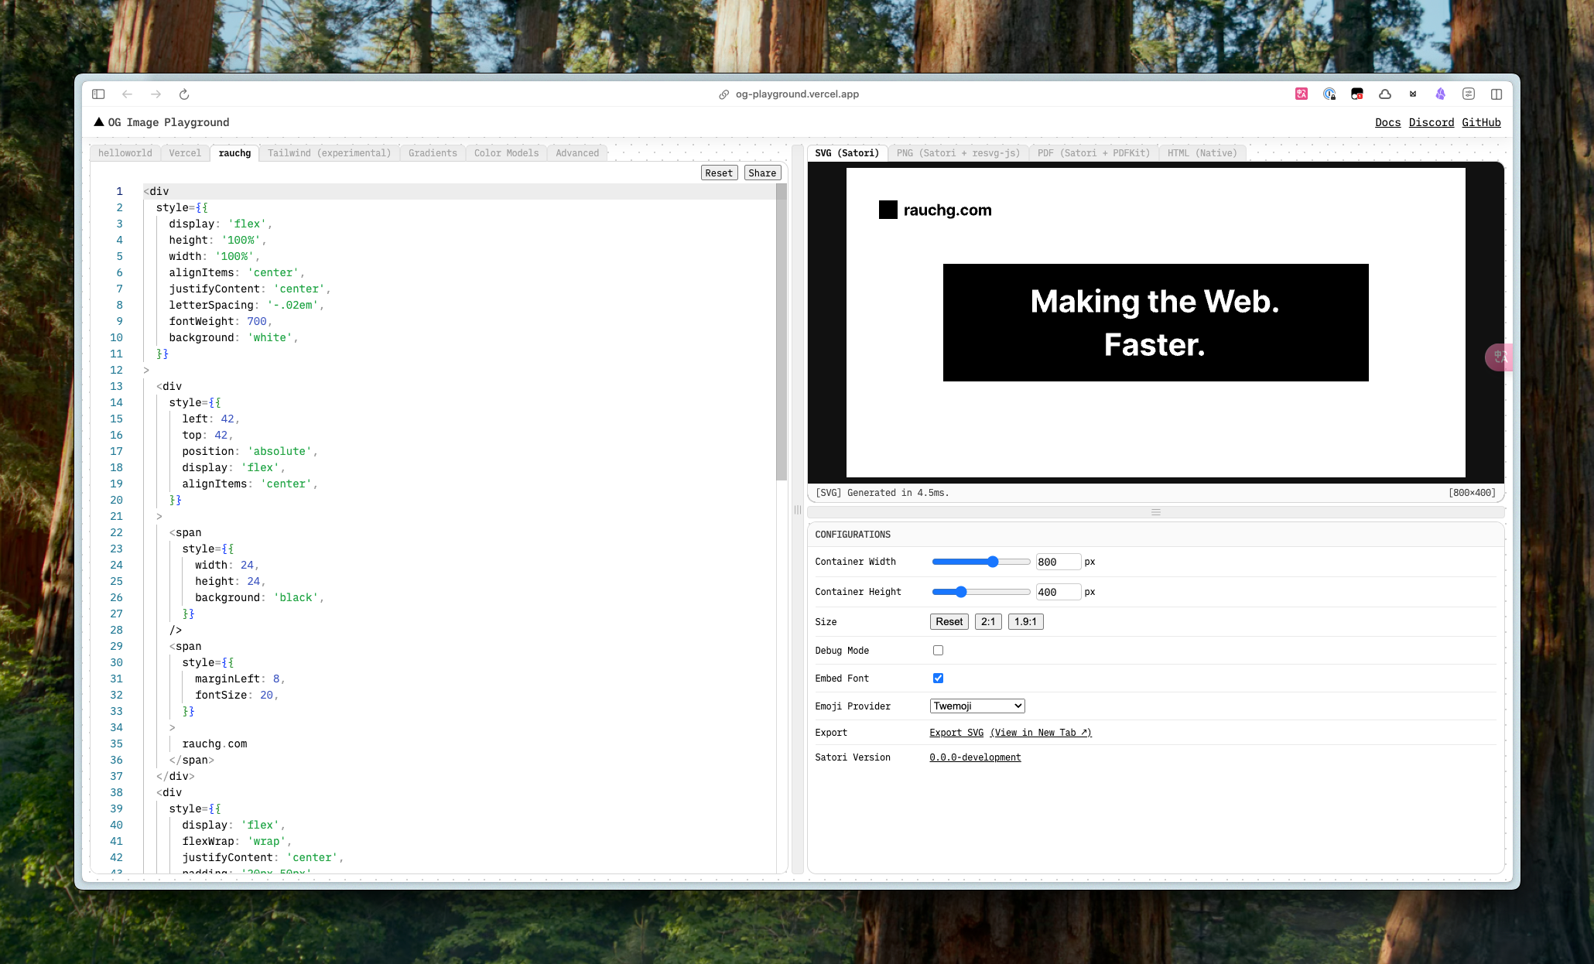The height and width of the screenshot is (964, 1594).
Task: Click the GitHub navigation link
Action: click(x=1480, y=121)
